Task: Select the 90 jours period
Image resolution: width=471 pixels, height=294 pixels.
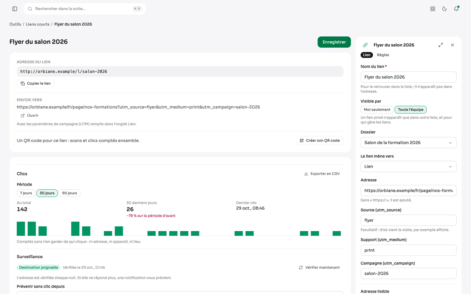Action: tap(69, 193)
